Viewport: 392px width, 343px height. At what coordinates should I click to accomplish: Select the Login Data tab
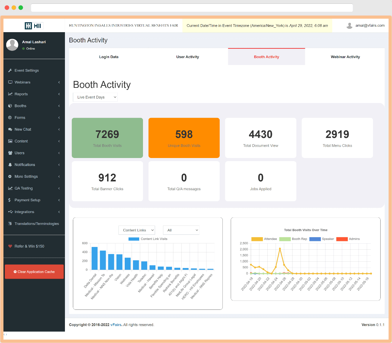(109, 56)
